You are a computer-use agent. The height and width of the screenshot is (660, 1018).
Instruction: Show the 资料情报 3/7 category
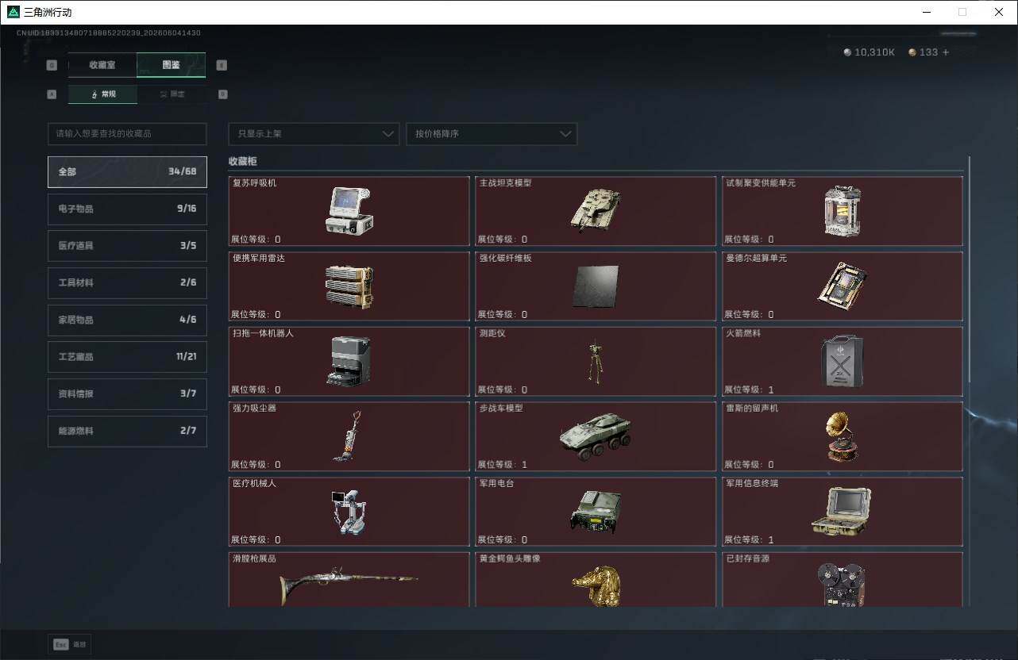tap(127, 393)
